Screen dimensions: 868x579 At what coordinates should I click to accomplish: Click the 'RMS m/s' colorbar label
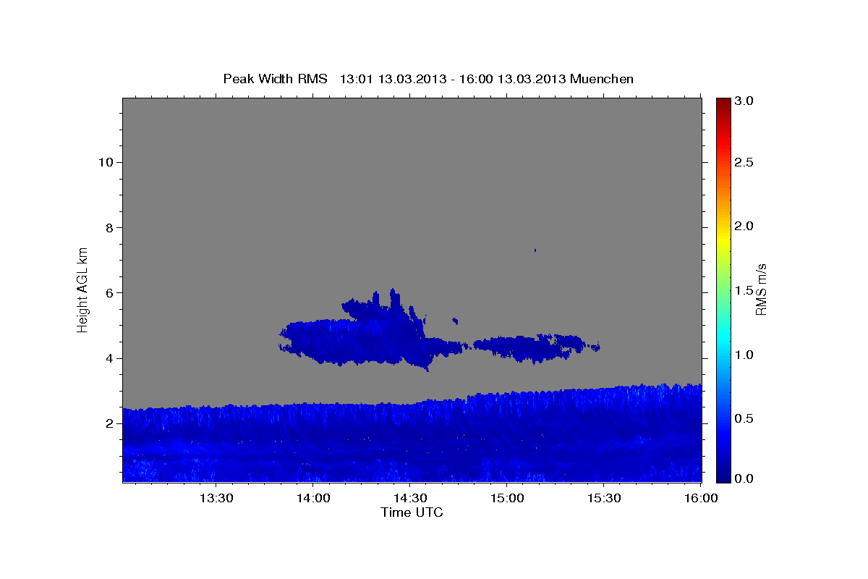click(761, 289)
